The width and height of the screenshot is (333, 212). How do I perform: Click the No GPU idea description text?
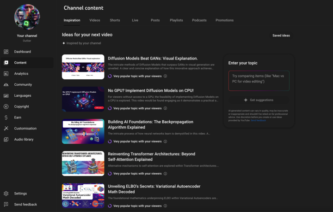163,99
